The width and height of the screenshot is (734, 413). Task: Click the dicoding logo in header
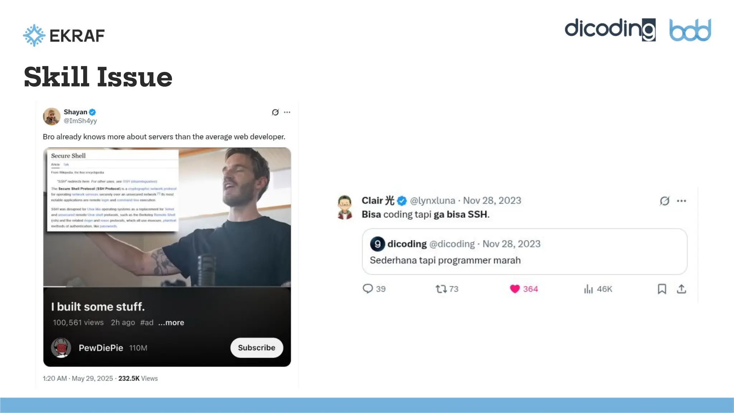click(610, 30)
